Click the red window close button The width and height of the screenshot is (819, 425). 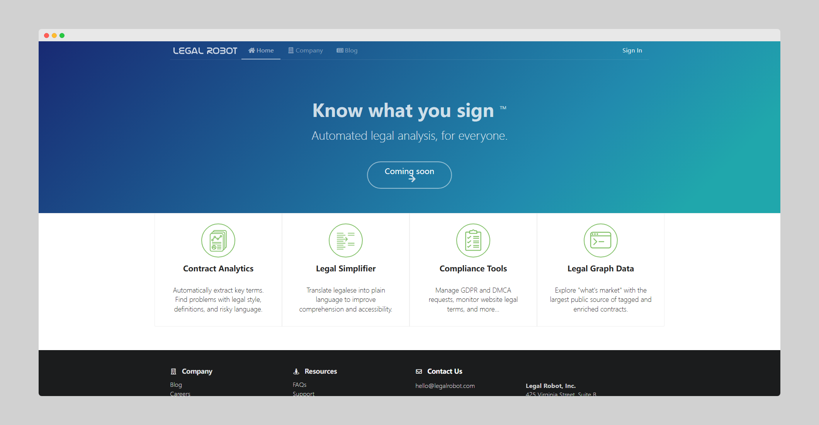pyautogui.click(x=46, y=36)
